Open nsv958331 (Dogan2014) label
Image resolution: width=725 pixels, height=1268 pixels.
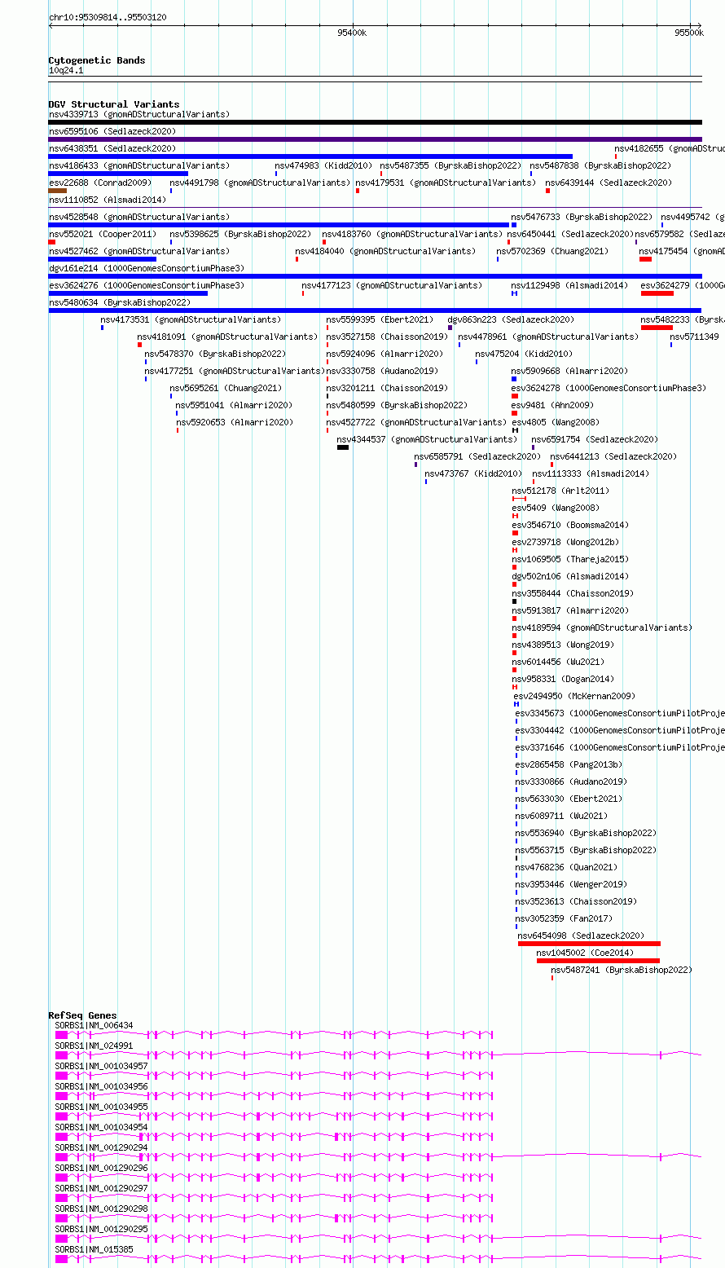563,679
